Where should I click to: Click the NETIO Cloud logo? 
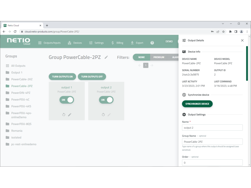pyautogui.click(x=19, y=41)
